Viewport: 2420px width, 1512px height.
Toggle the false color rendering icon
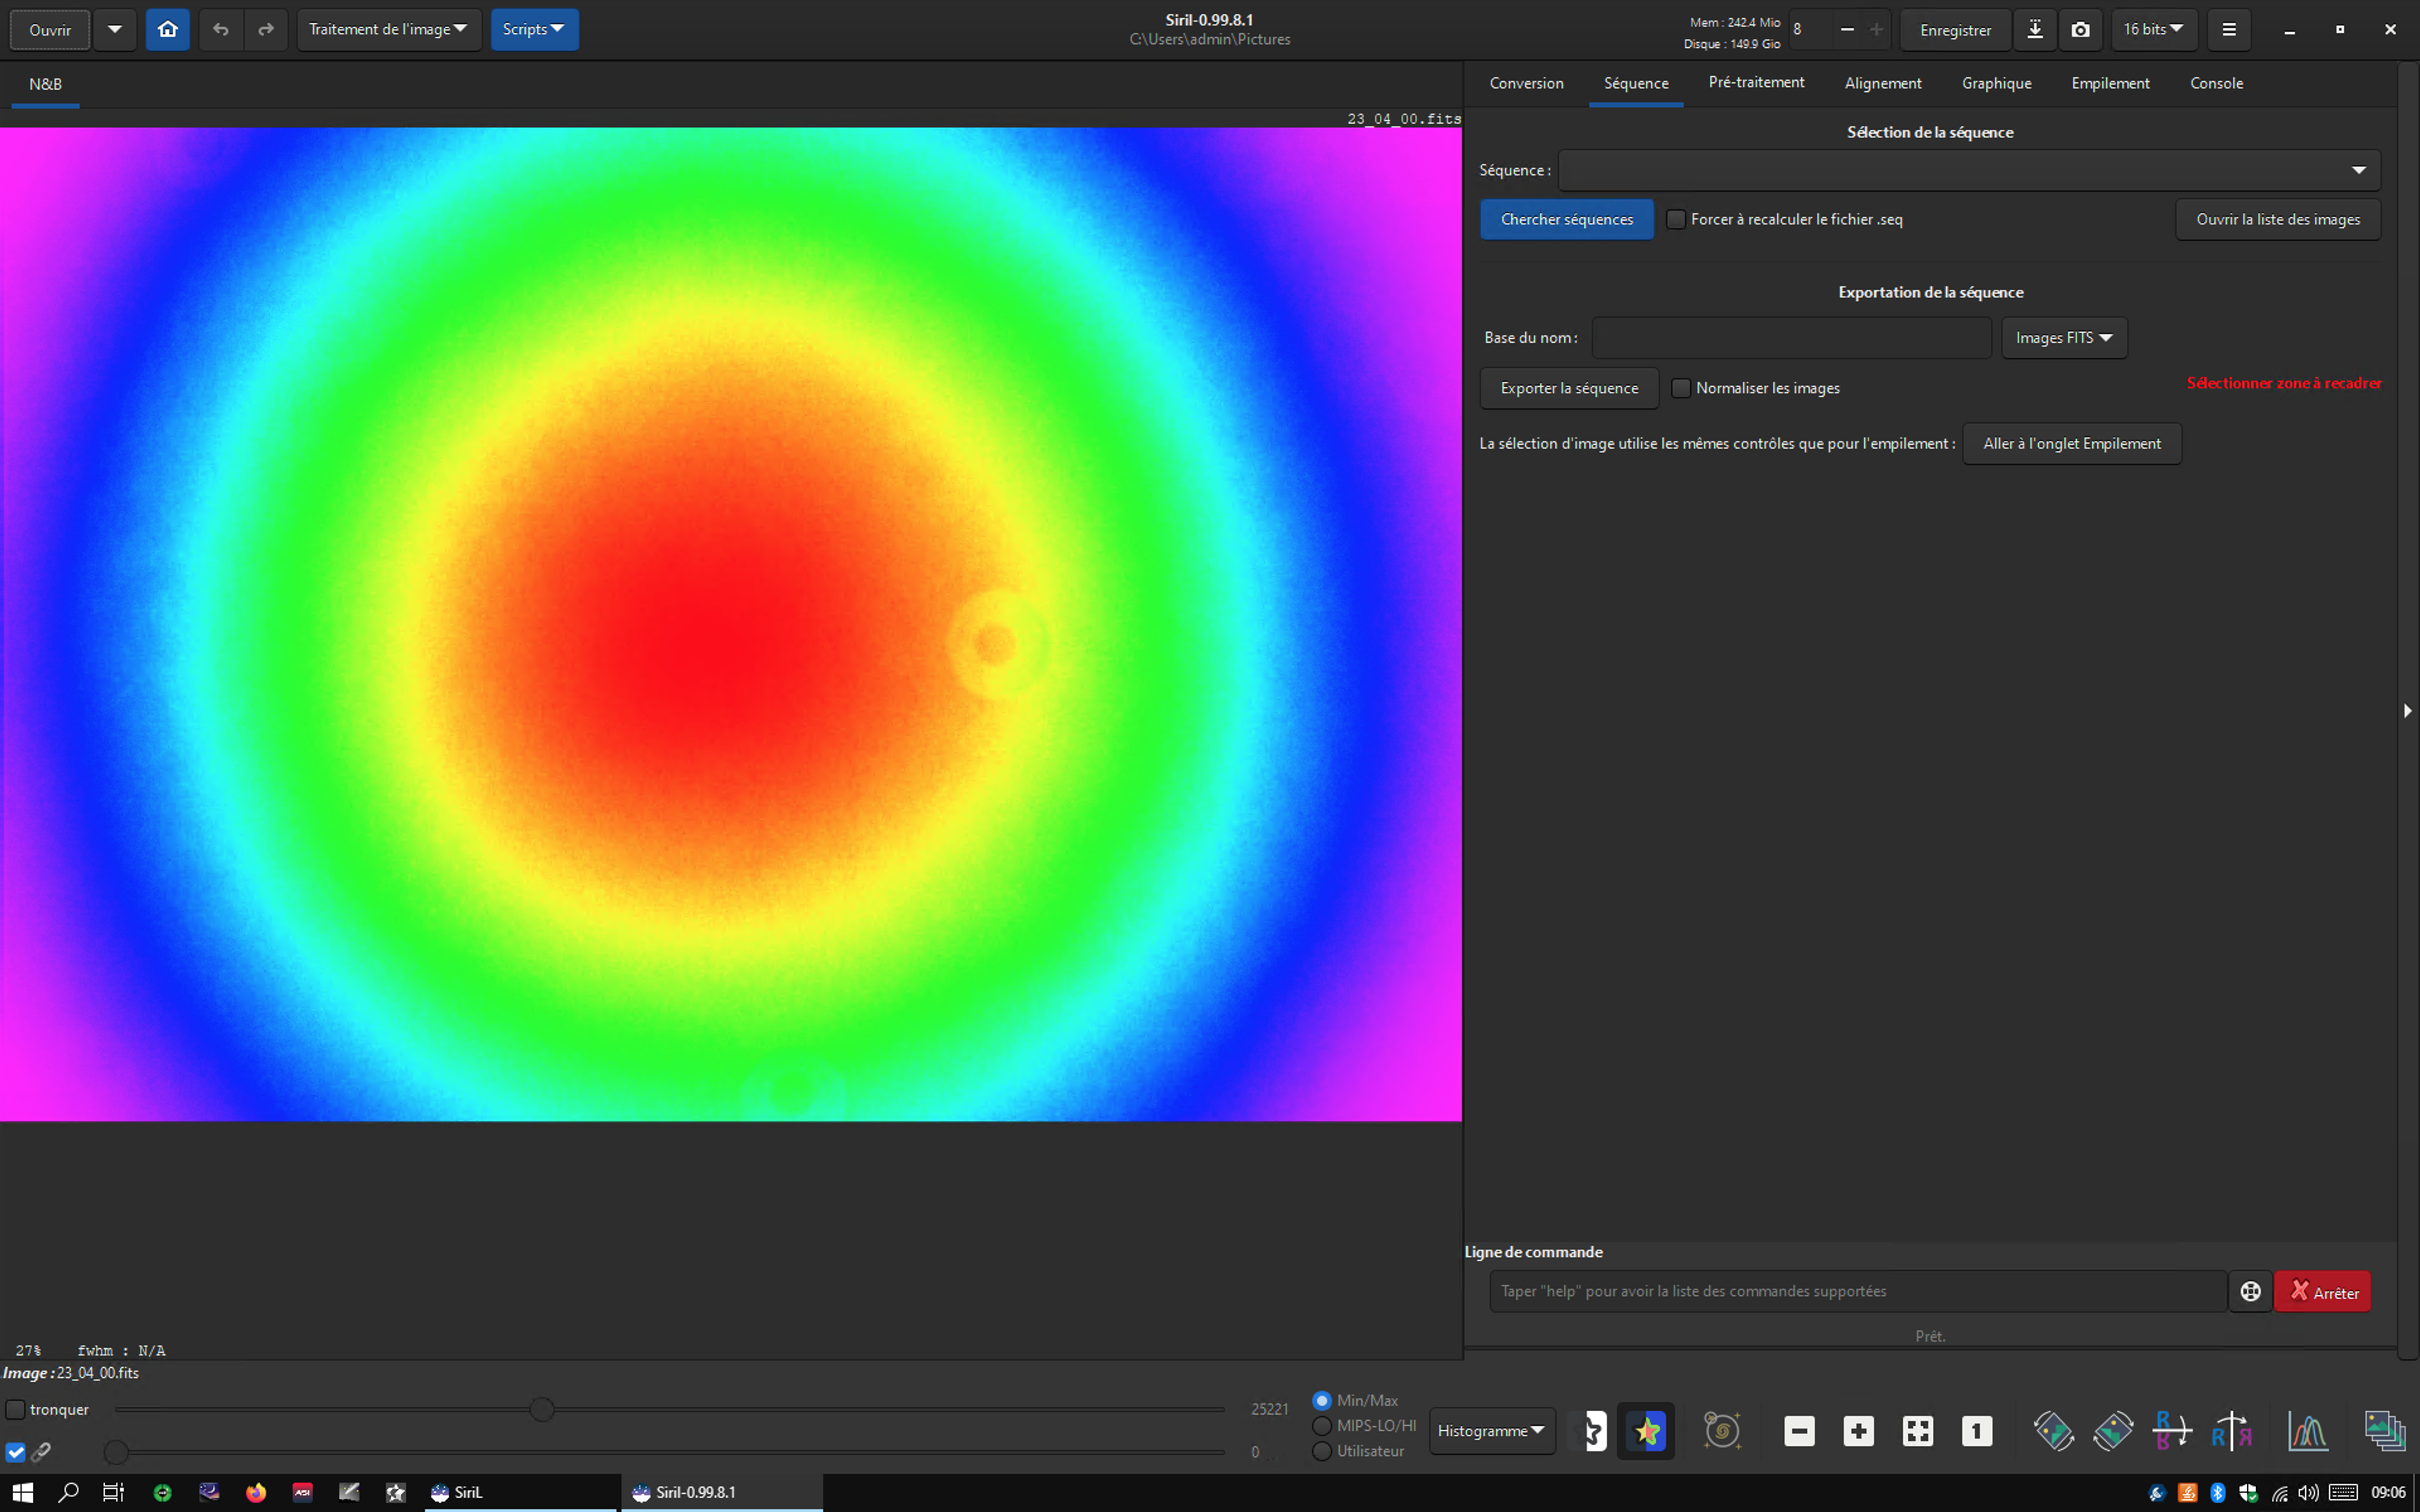click(x=1646, y=1431)
